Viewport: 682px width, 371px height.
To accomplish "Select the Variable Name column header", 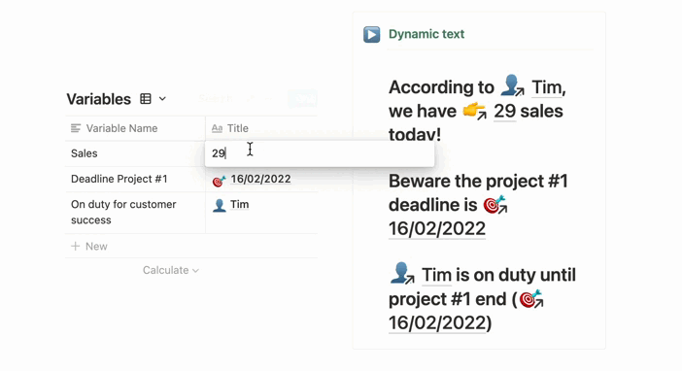I will pos(135,128).
